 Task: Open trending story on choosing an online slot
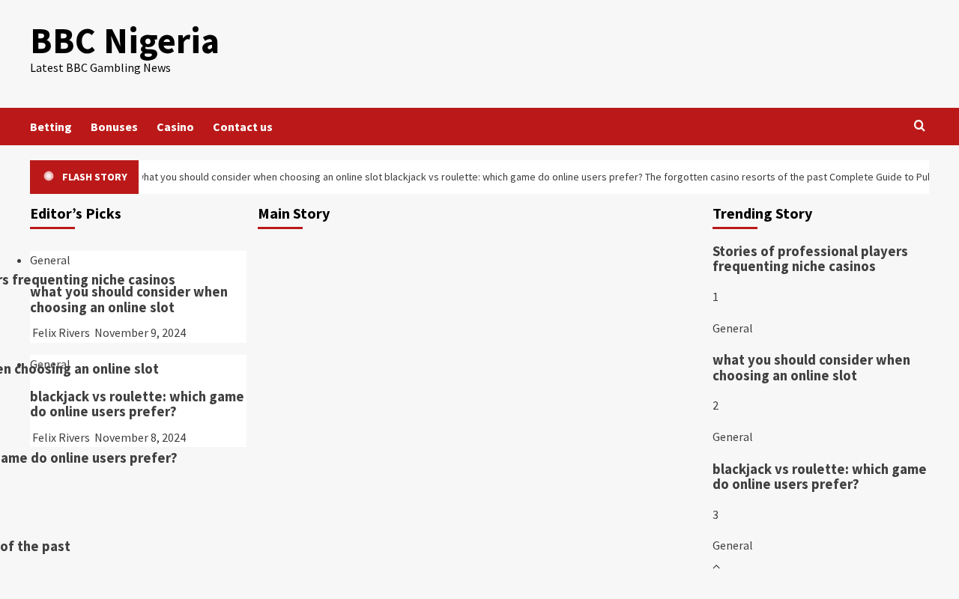click(811, 368)
